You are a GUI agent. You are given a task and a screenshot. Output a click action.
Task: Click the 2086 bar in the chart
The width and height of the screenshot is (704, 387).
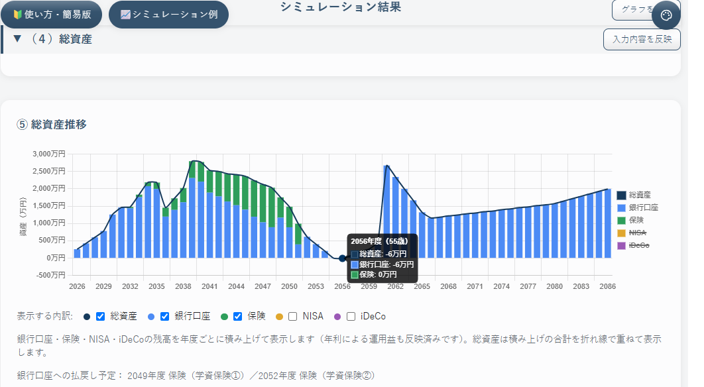coord(607,223)
